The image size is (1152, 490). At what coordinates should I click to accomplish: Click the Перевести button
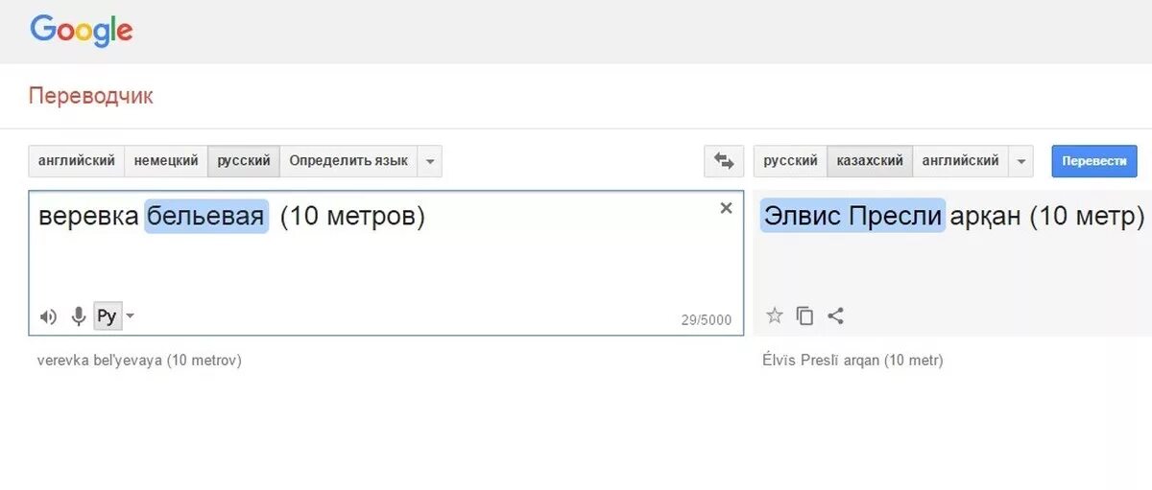(1094, 161)
